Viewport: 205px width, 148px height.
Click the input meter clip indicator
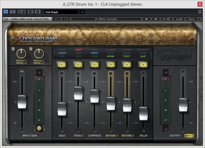pos(39,79)
